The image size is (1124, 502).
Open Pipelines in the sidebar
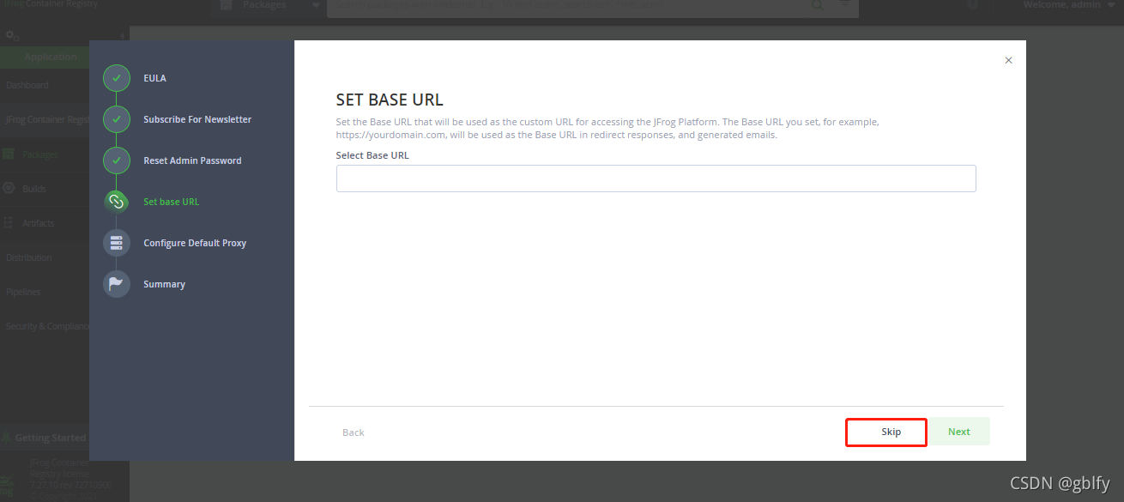click(x=23, y=292)
